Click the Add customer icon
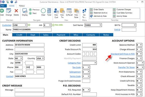This screenshot has height=97, width=145. click(x=2, y=11)
